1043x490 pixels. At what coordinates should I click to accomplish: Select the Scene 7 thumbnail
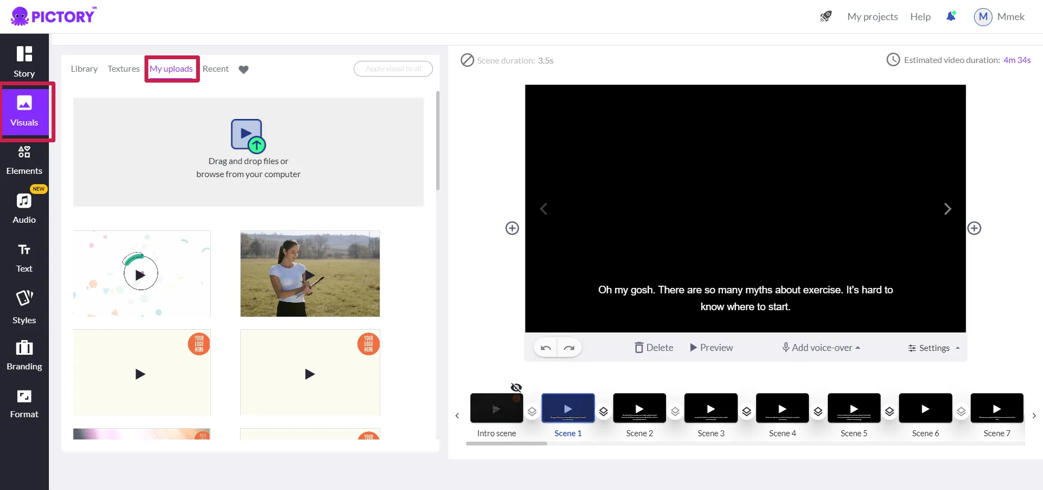click(x=997, y=408)
